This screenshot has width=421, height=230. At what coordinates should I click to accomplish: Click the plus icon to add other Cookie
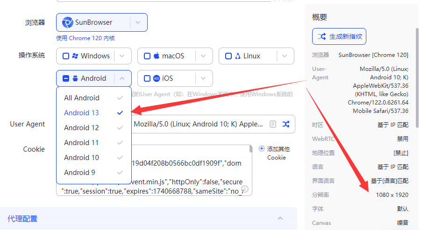pyautogui.click(x=262, y=149)
